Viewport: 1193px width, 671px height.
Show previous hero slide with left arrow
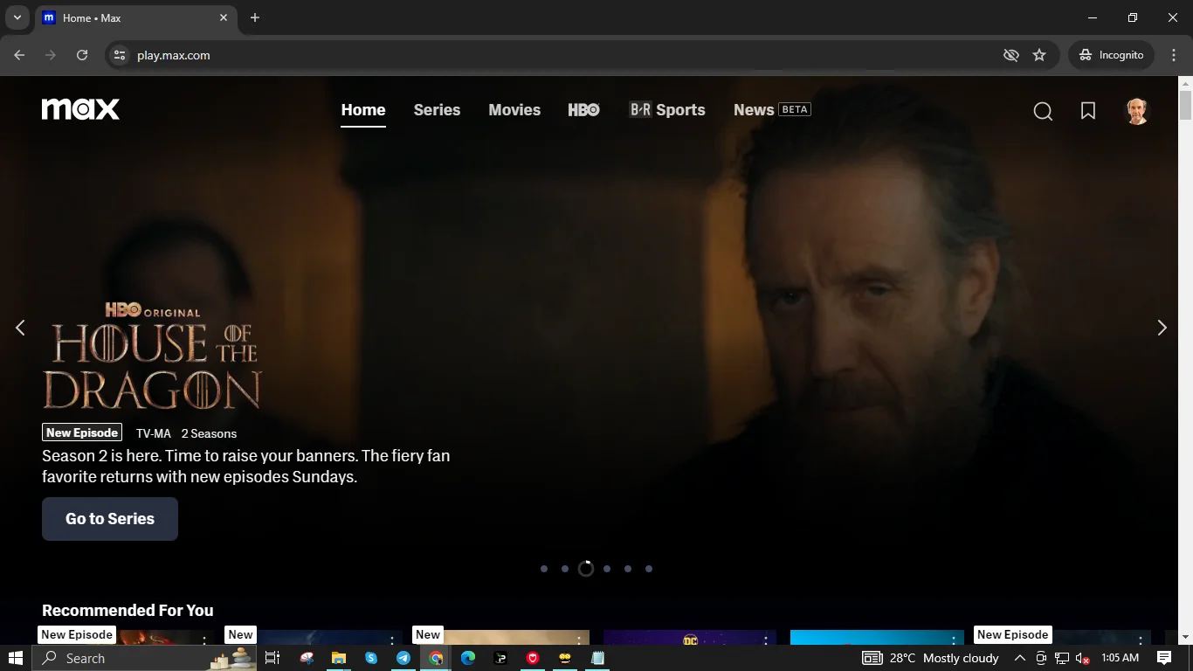point(20,328)
